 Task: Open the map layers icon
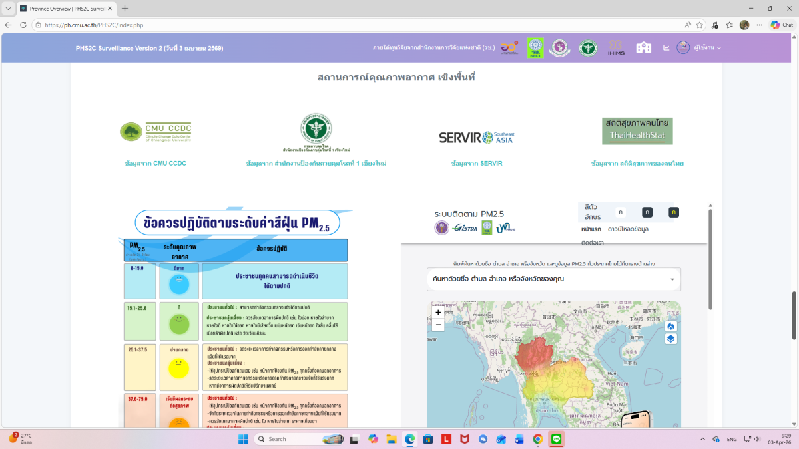[670, 339]
